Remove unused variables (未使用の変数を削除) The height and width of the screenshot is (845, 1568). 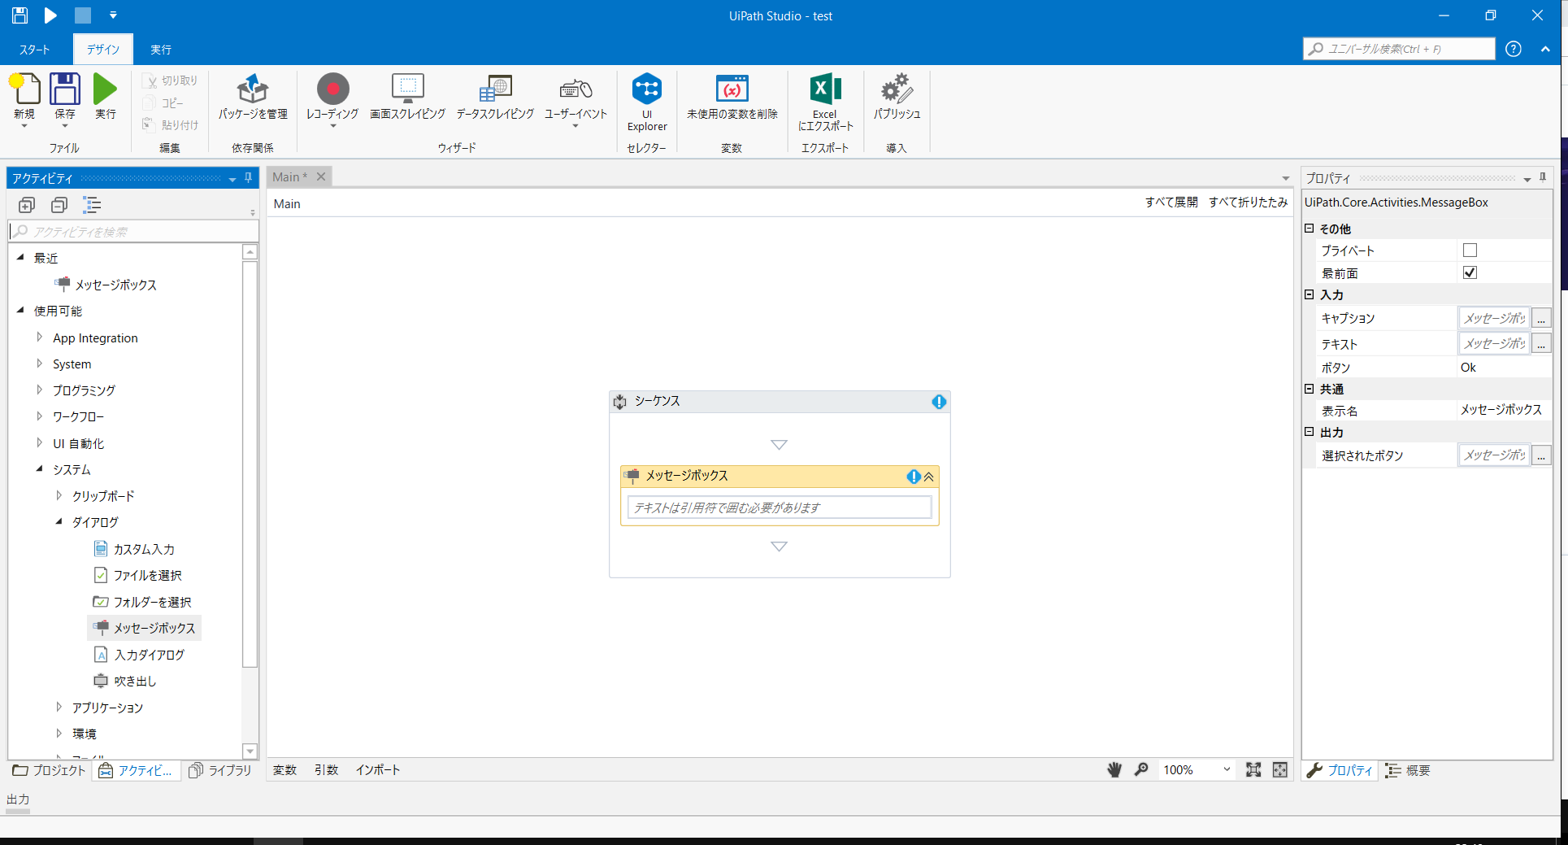[x=732, y=97]
